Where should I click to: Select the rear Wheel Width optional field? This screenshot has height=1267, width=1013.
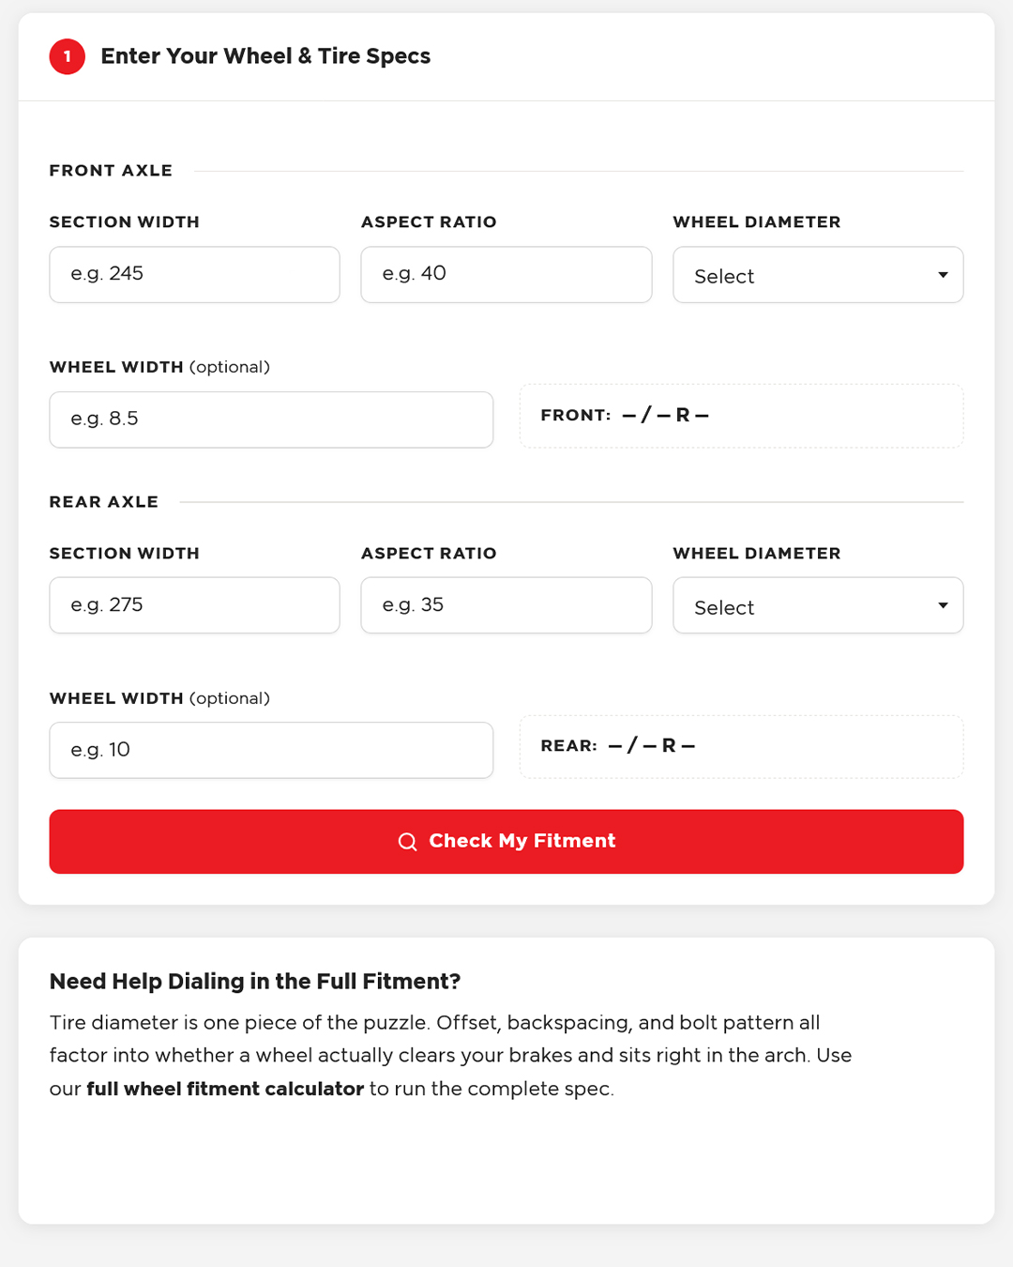pos(270,750)
